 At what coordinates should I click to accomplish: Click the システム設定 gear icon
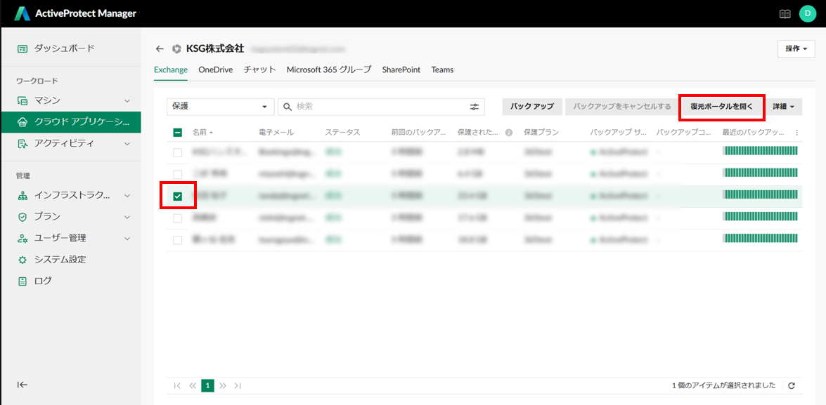click(x=22, y=260)
